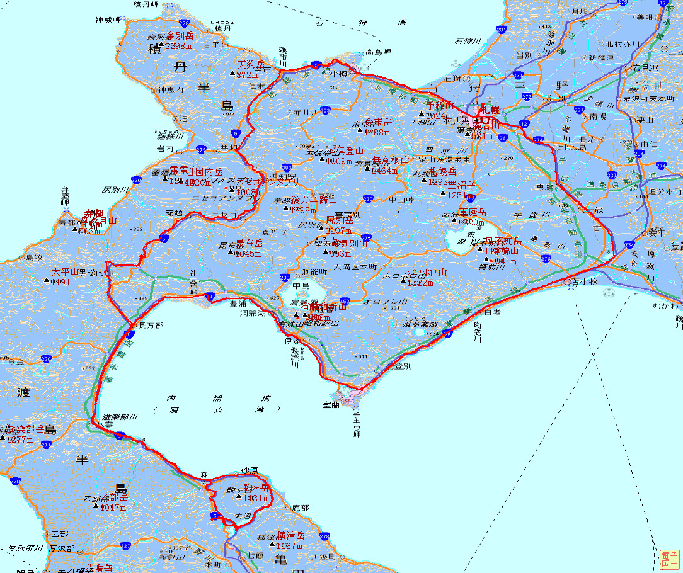Click the 神恵内 village label
683x573 pixels.
coord(171,89)
